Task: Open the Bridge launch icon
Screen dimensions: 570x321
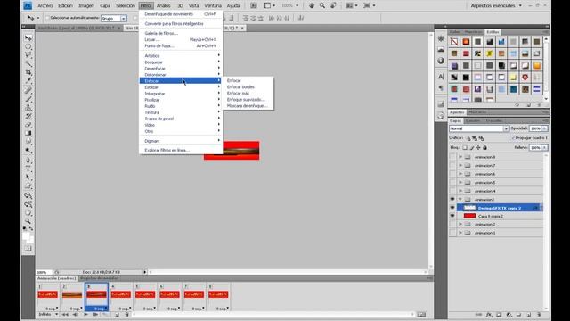Action: click(x=254, y=5)
